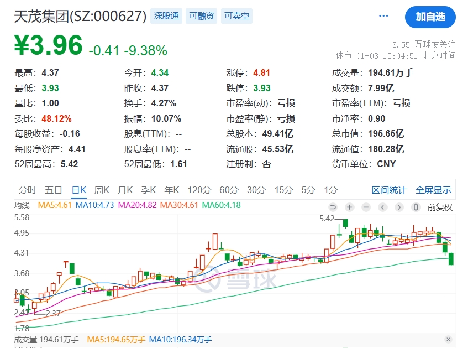Click the 市净率 0.90 value

coord(377,119)
